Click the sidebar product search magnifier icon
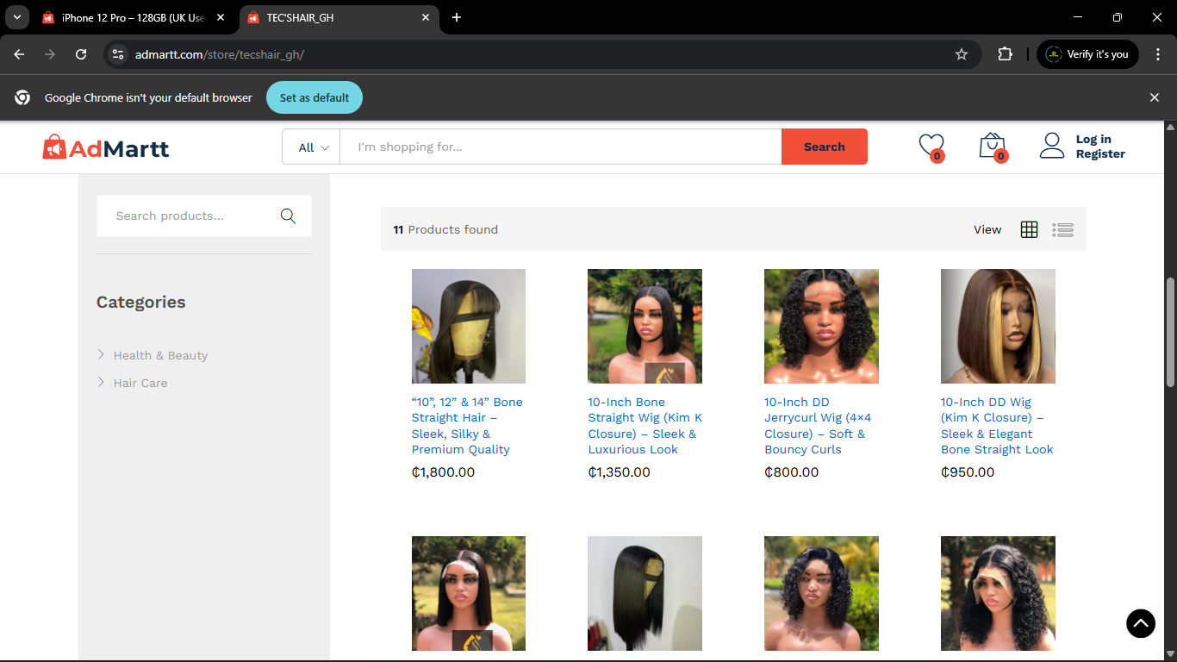The width and height of the screenshot is (1177, 662). (x=288, y=215)
